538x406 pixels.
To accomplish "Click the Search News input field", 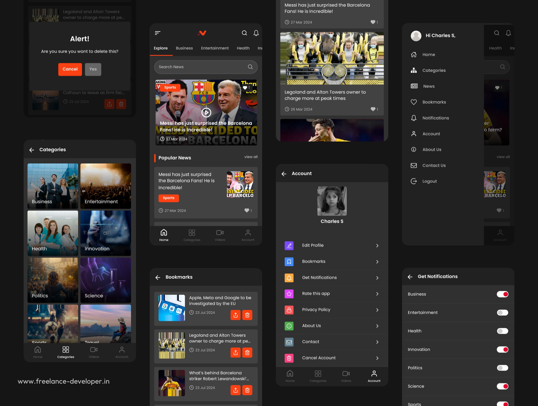I will [202, 67].
